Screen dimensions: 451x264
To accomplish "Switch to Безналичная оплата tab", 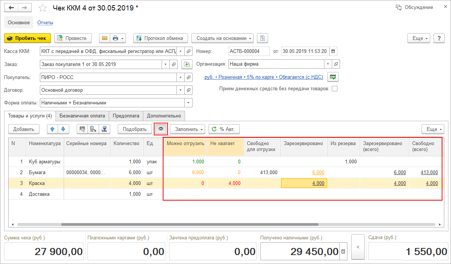I will tap(82, 116).
